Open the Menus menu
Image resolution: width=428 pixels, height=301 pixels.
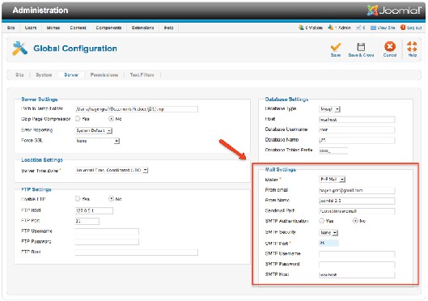53,28
